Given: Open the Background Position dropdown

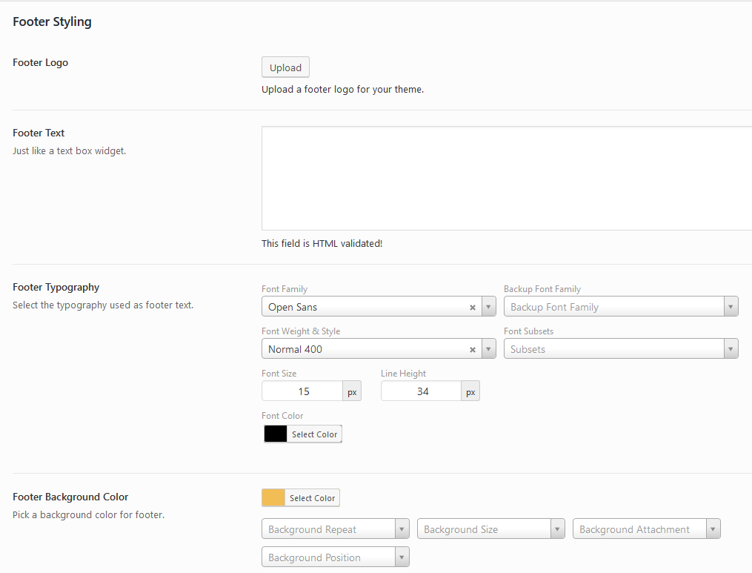Looking at the screenshot, I should click(x=335, y=557).
